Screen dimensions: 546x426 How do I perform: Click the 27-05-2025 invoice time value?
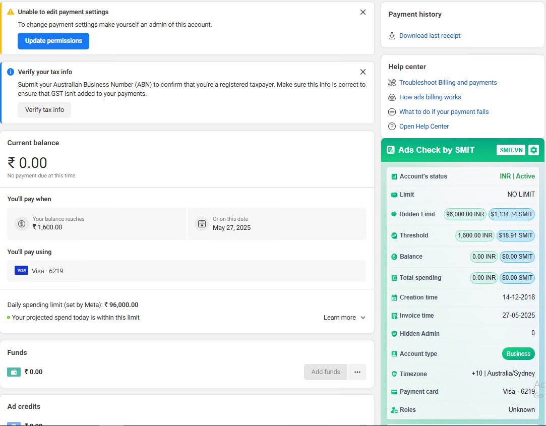(518, 315)
